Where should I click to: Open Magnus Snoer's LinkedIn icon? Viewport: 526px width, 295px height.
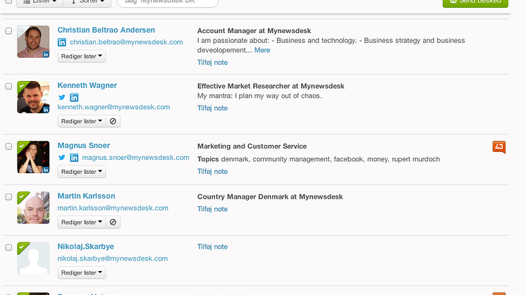click(74, 158)
